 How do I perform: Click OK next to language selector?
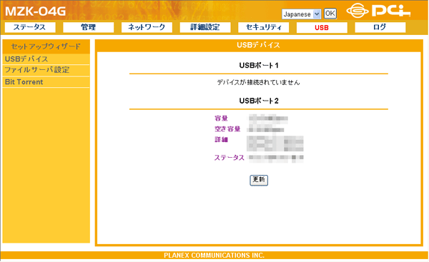pos(330,14)
